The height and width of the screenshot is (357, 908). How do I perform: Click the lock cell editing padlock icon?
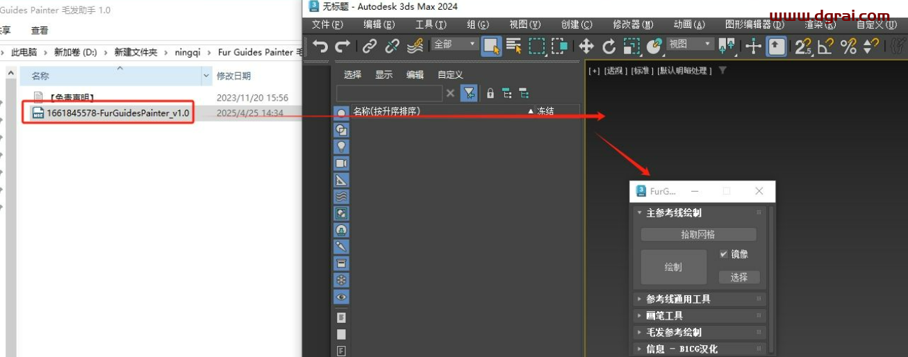(490, 93)
